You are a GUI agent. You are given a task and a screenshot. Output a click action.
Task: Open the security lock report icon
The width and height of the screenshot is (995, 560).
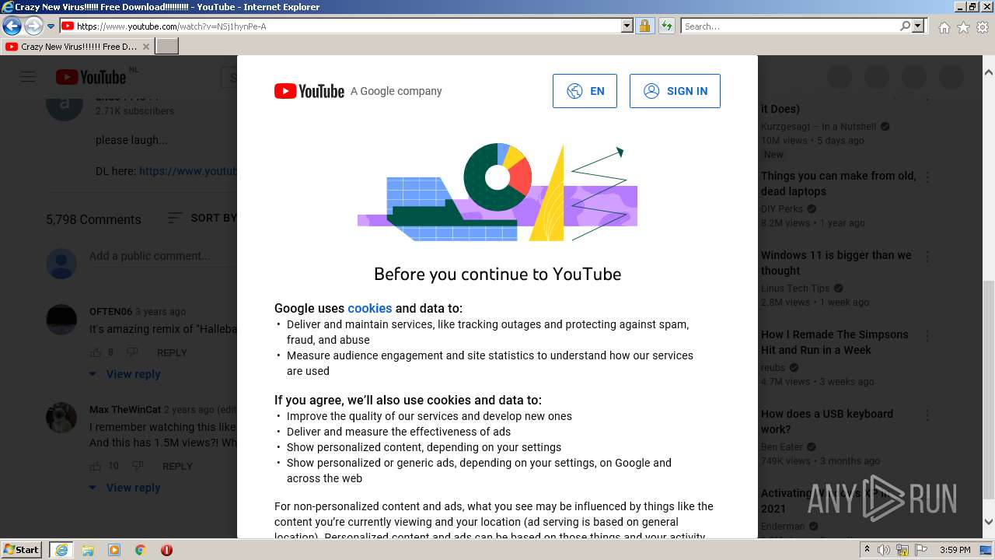pyautogui.click(x=644, y=26)
